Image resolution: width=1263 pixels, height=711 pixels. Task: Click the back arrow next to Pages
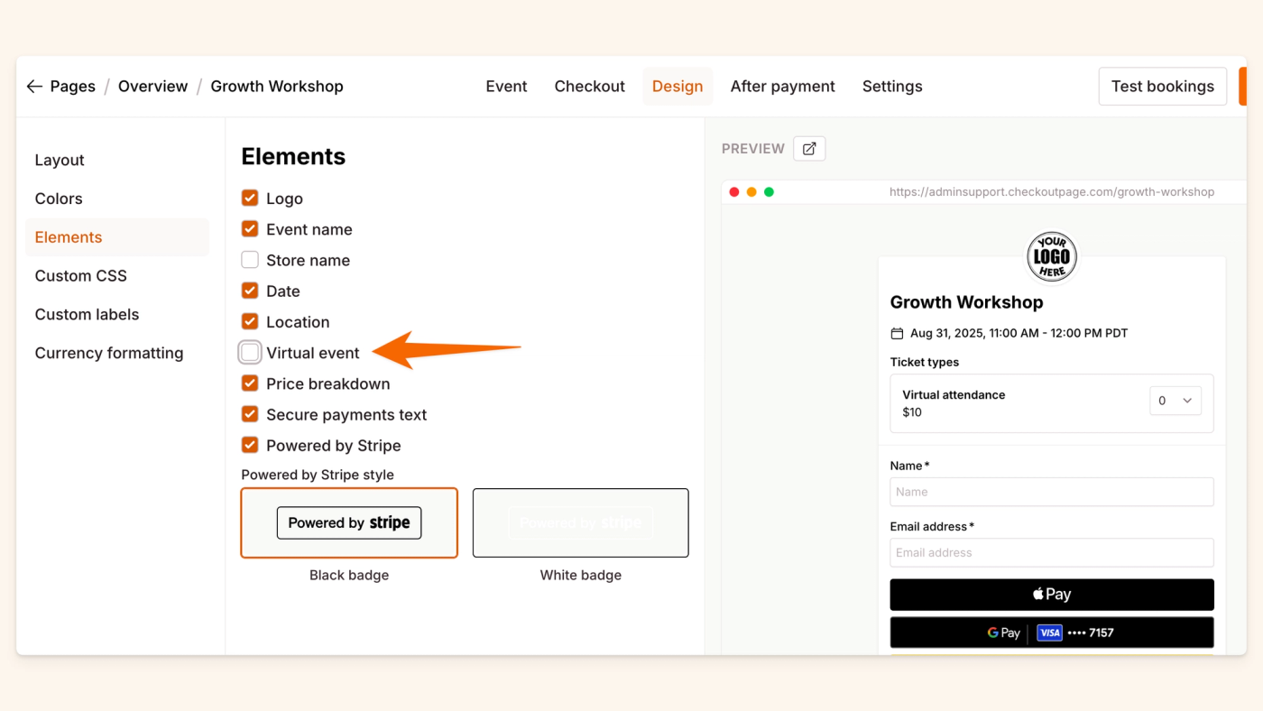tap(34, 87)
